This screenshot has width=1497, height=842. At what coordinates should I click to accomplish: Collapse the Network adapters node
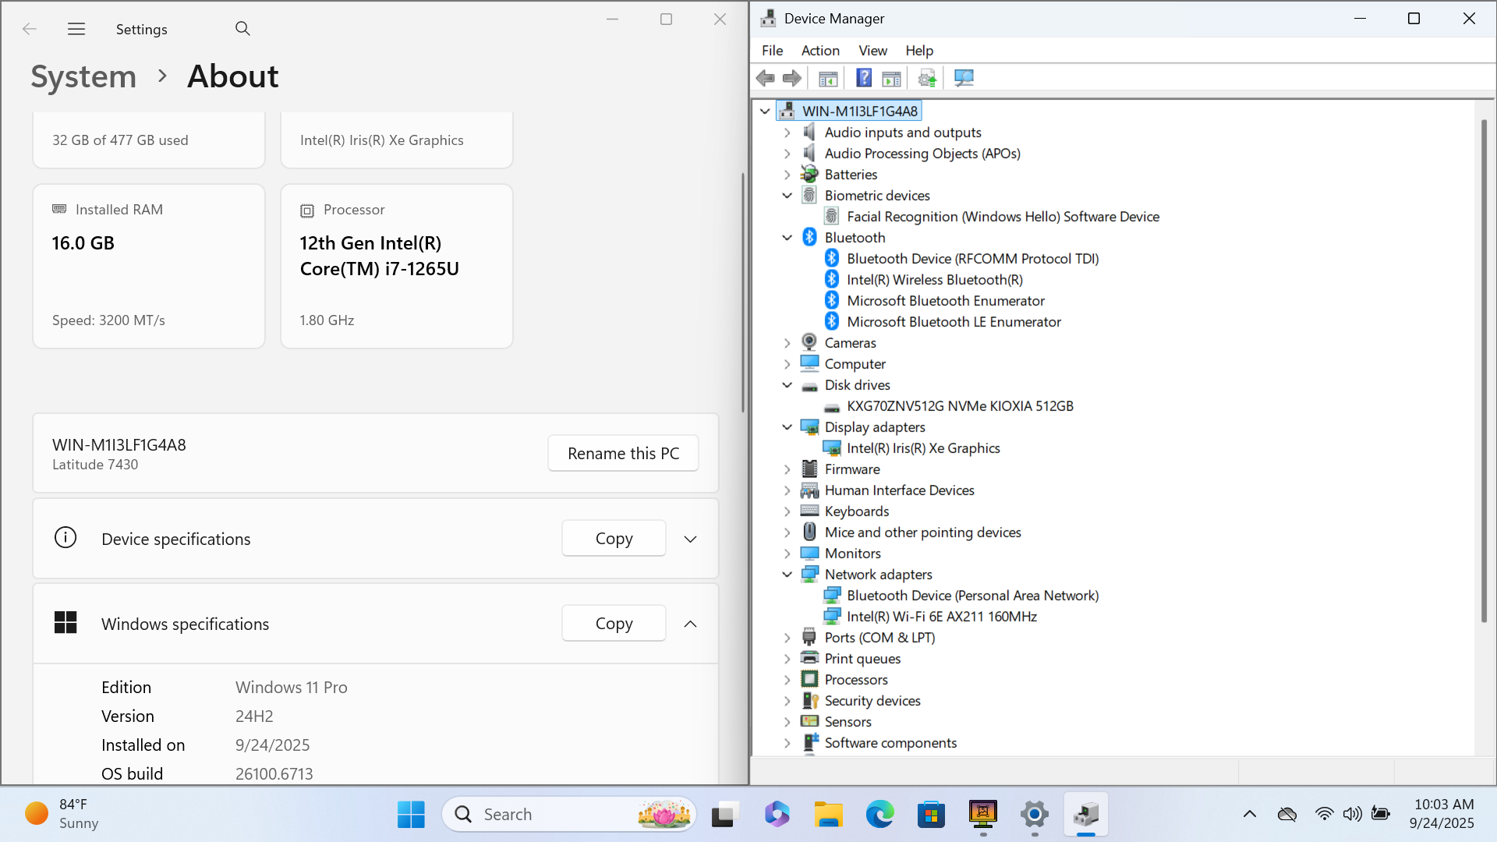point(787,575)
